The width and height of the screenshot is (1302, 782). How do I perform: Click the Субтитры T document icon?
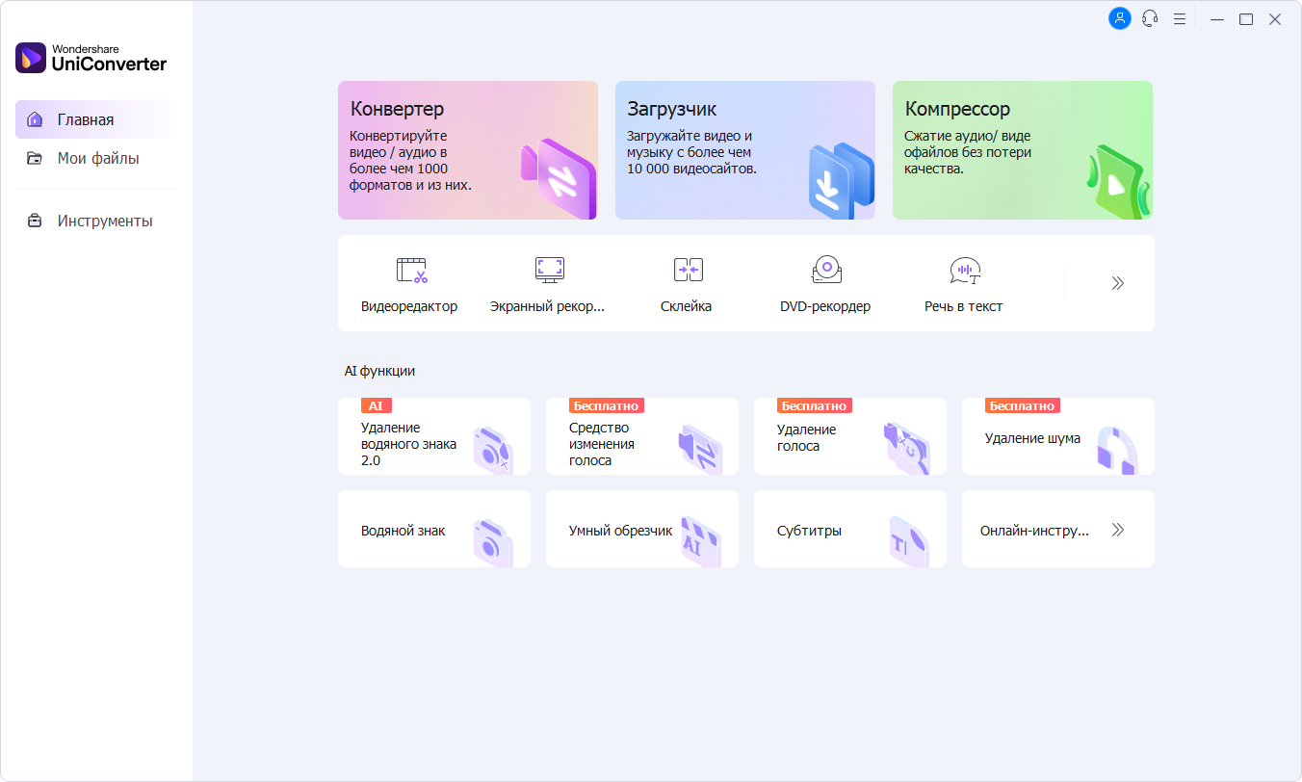pyautogui.click(x=909, y=541)
